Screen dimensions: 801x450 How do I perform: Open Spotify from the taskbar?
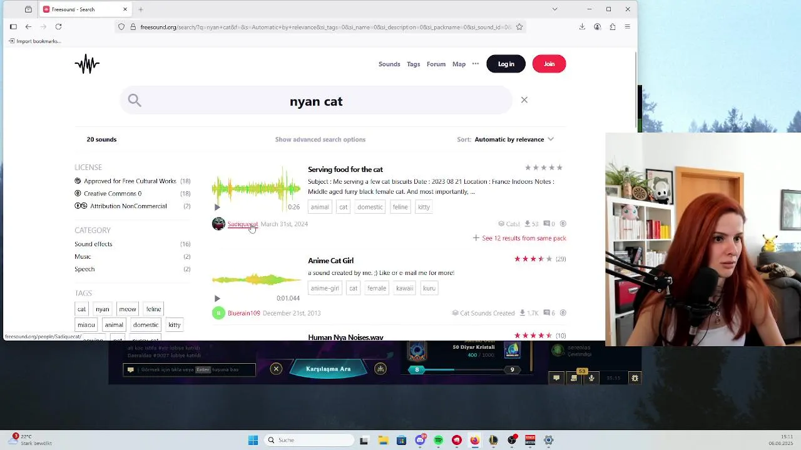coord(439,440)
